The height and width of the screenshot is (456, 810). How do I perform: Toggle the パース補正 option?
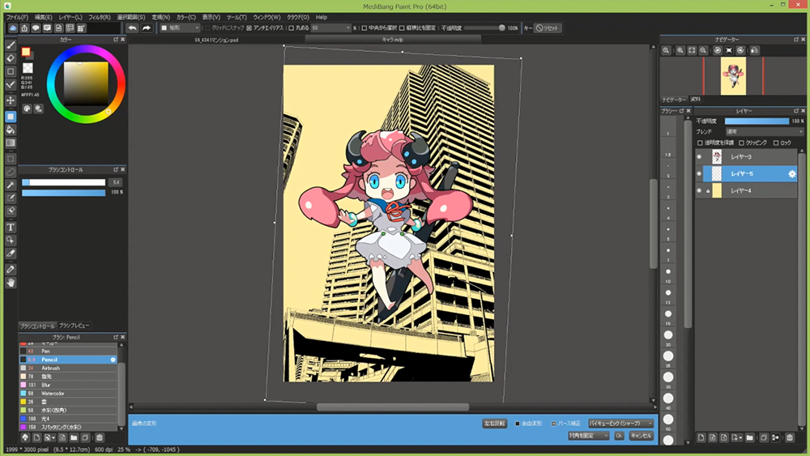point(553,424)
